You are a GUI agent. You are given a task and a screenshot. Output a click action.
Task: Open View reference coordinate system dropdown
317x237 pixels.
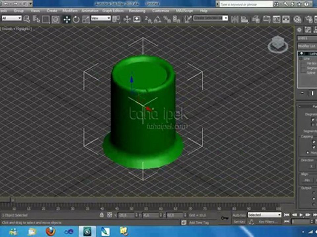pyautogui.click(x=101, y=18)
